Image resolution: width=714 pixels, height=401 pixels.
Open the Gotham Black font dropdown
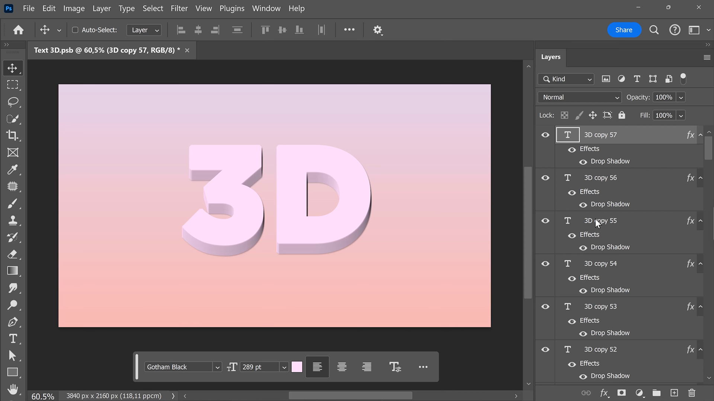point(217,367)
